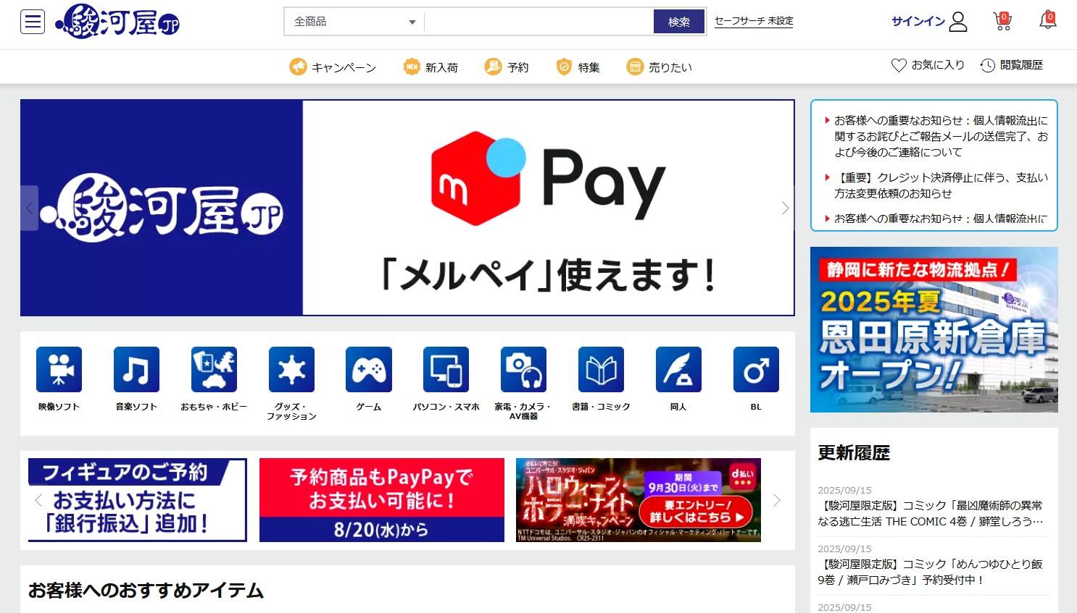
Task: Go to next main banner slide
Action: (x=786, y=208)
